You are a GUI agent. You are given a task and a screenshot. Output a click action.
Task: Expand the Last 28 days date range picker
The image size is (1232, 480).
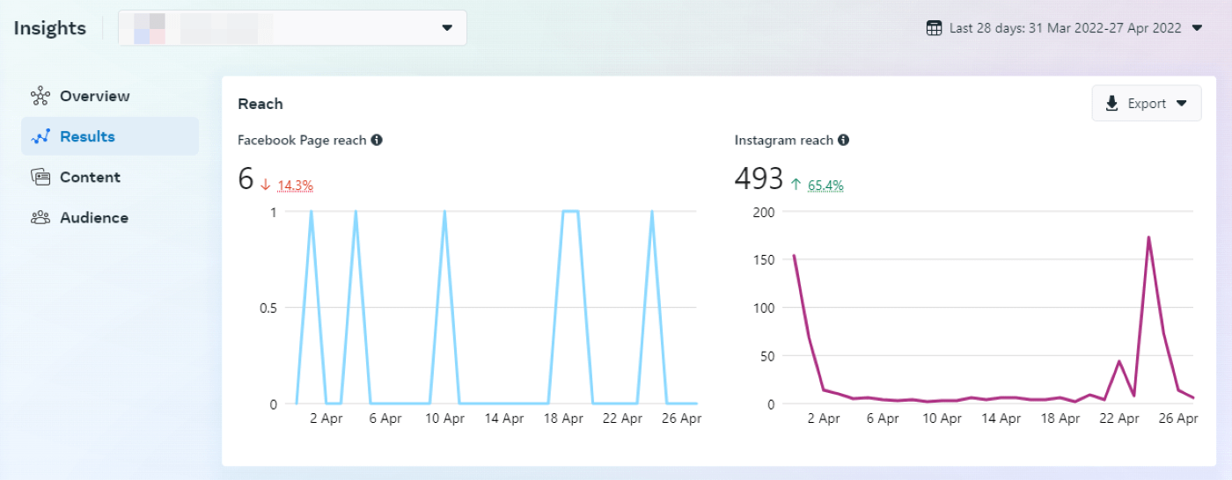tap(1064, 28)
